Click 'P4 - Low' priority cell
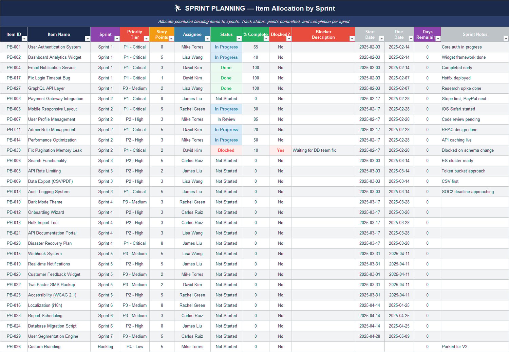 (135, 347)
